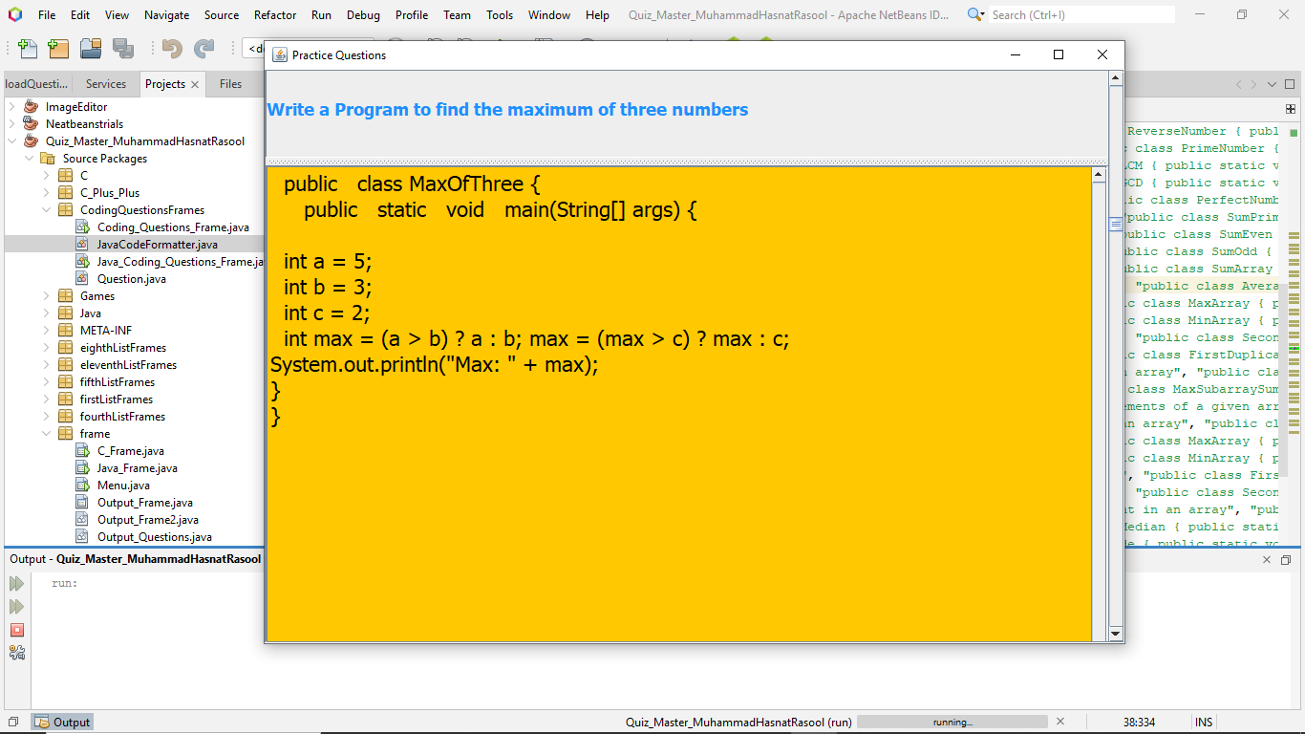Collapse the frame package node
This screenshot has width=1305, height=734.
(47, 434)
